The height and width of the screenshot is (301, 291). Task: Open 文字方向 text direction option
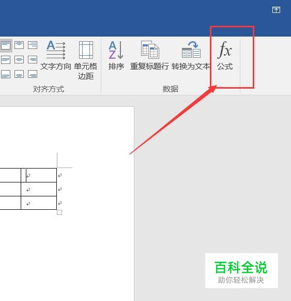pos(56,55)
